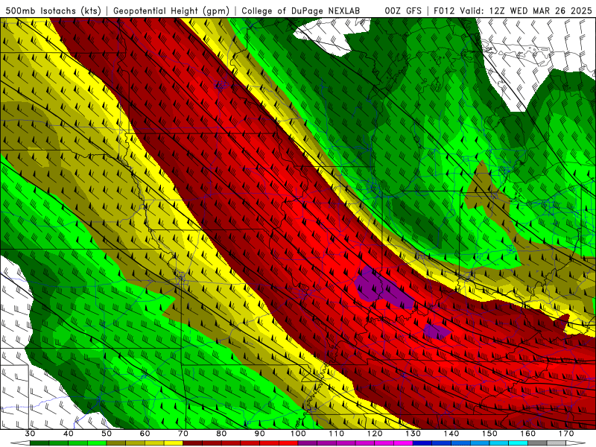Click the '140' value on the color scale
This screenshot has width=596, height=447.
pos(451,434)
